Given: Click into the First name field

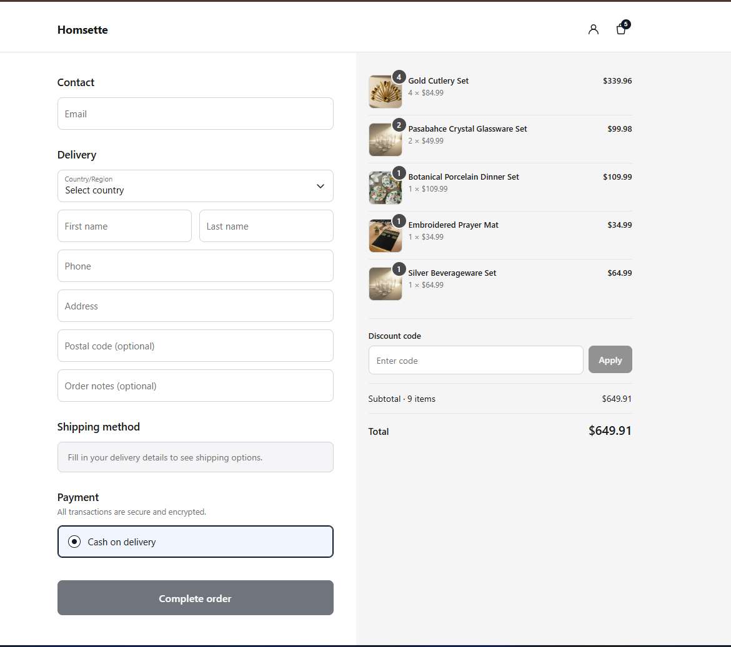Looking at the screenshot, I should pyautogui.click(x=124, y=226).
